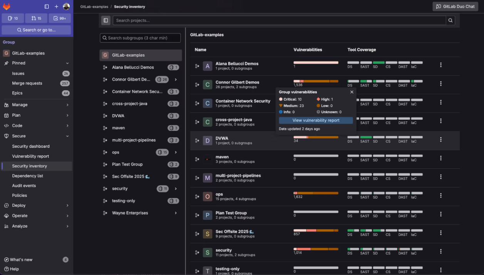Collapse the left navigation sidebar icon
The image size is (484, 275).
pyautogui.click(x=47, y=7)
